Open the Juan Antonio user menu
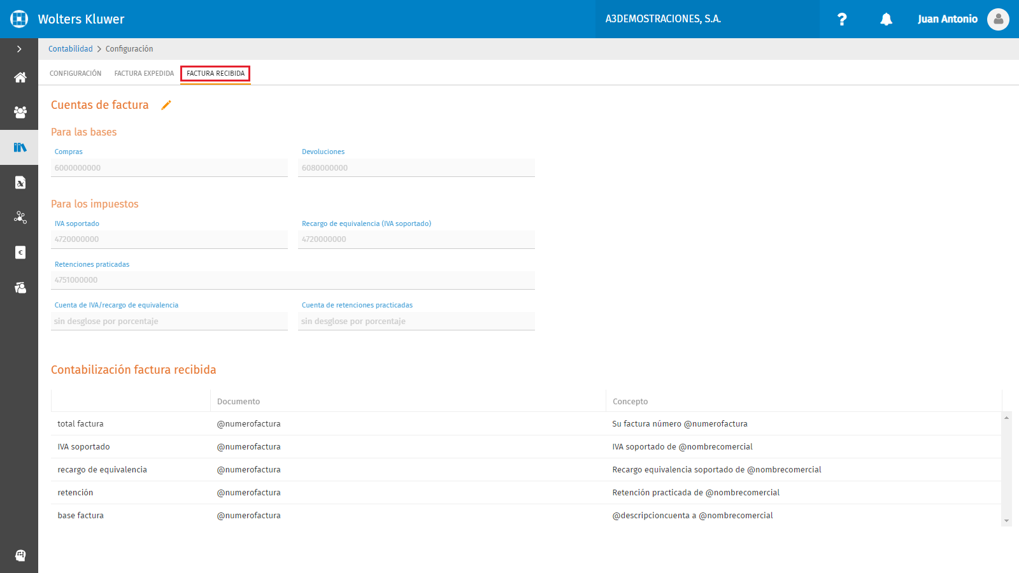 947,19
